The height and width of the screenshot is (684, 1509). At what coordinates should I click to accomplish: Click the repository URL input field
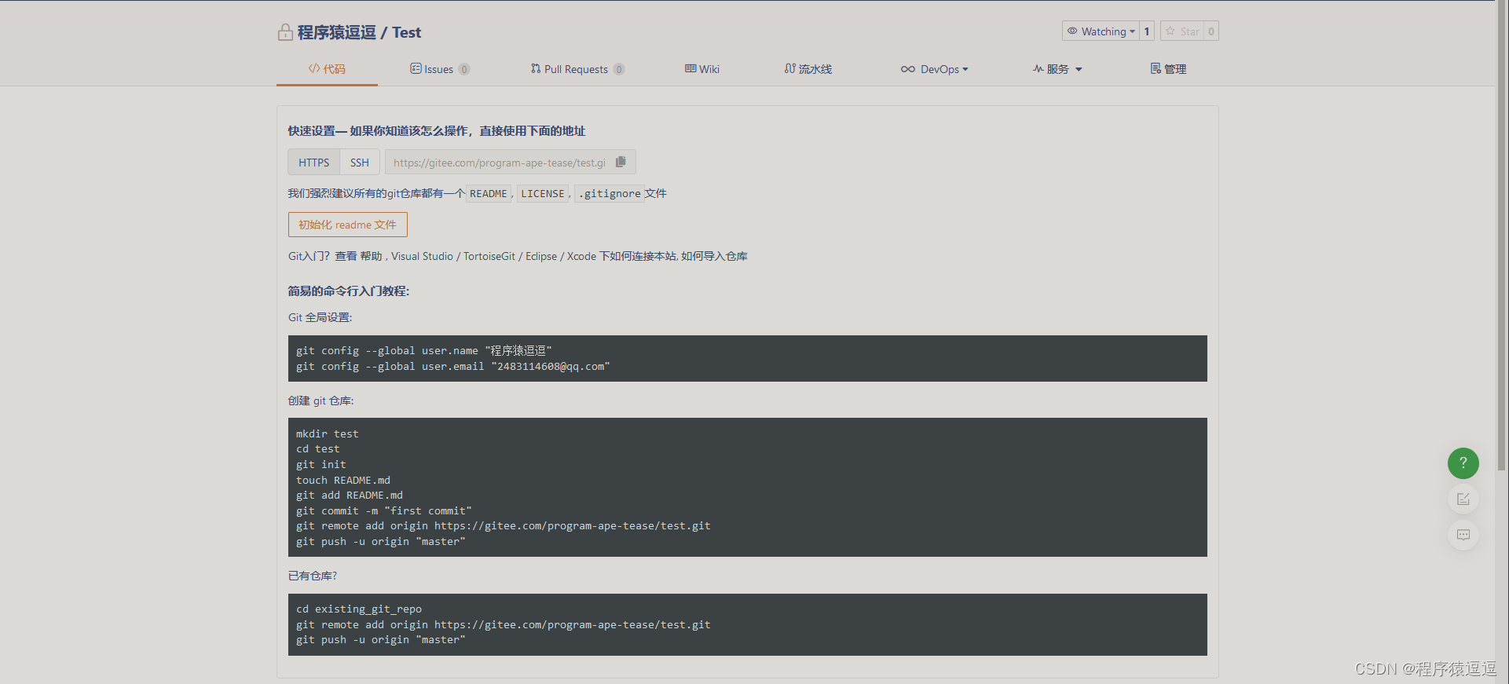click(x=500, y=162)
